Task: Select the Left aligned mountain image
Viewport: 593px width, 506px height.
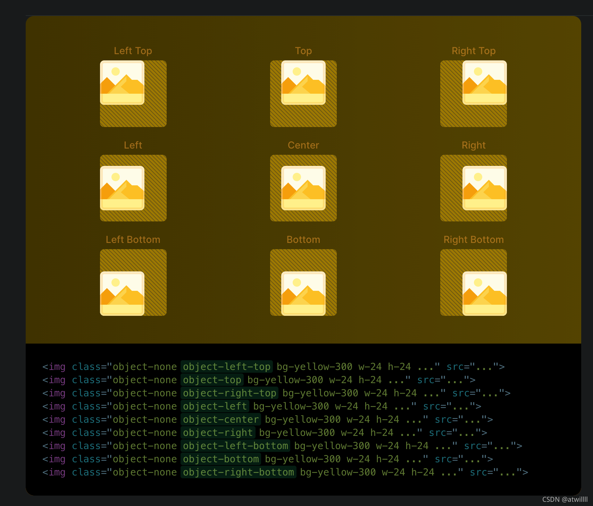Action: [x=122, y=188]
